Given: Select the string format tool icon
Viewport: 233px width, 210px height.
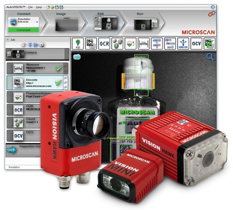Looking at the screenshot, I should (x=170, y=43).
